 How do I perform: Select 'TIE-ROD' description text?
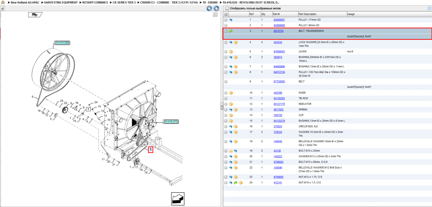[303, 99]
